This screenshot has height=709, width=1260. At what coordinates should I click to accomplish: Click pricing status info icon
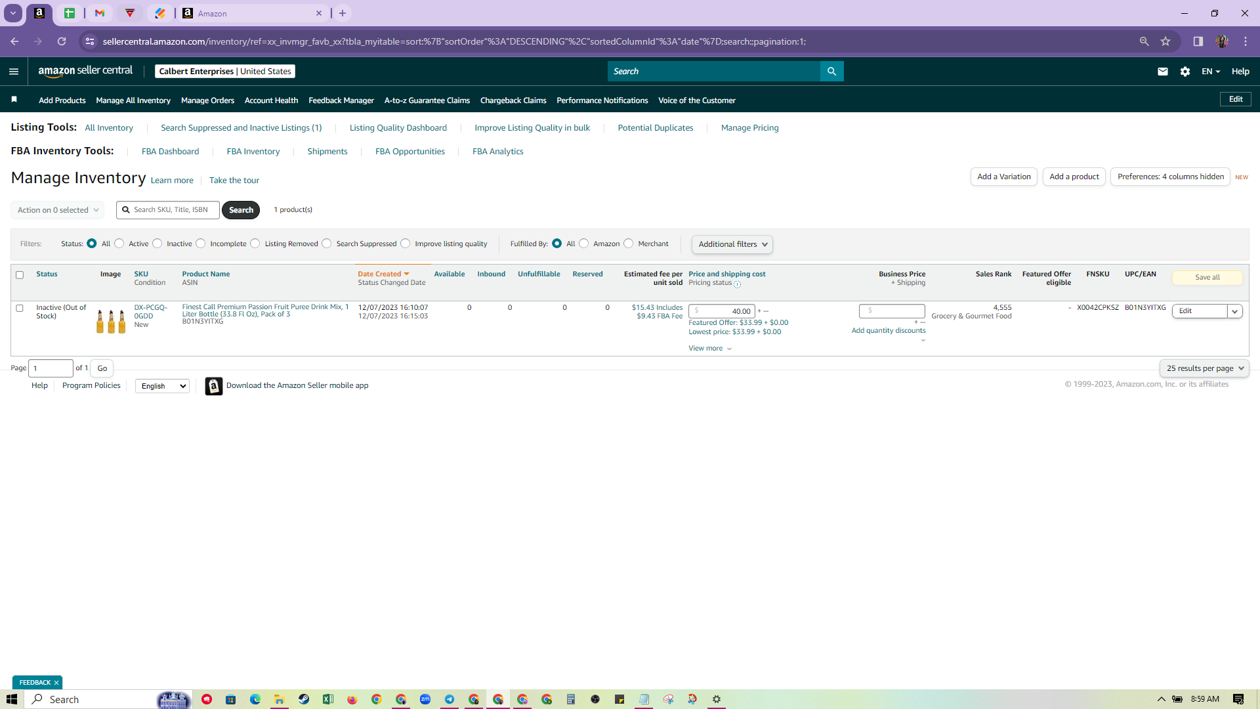tap(737, 284)
